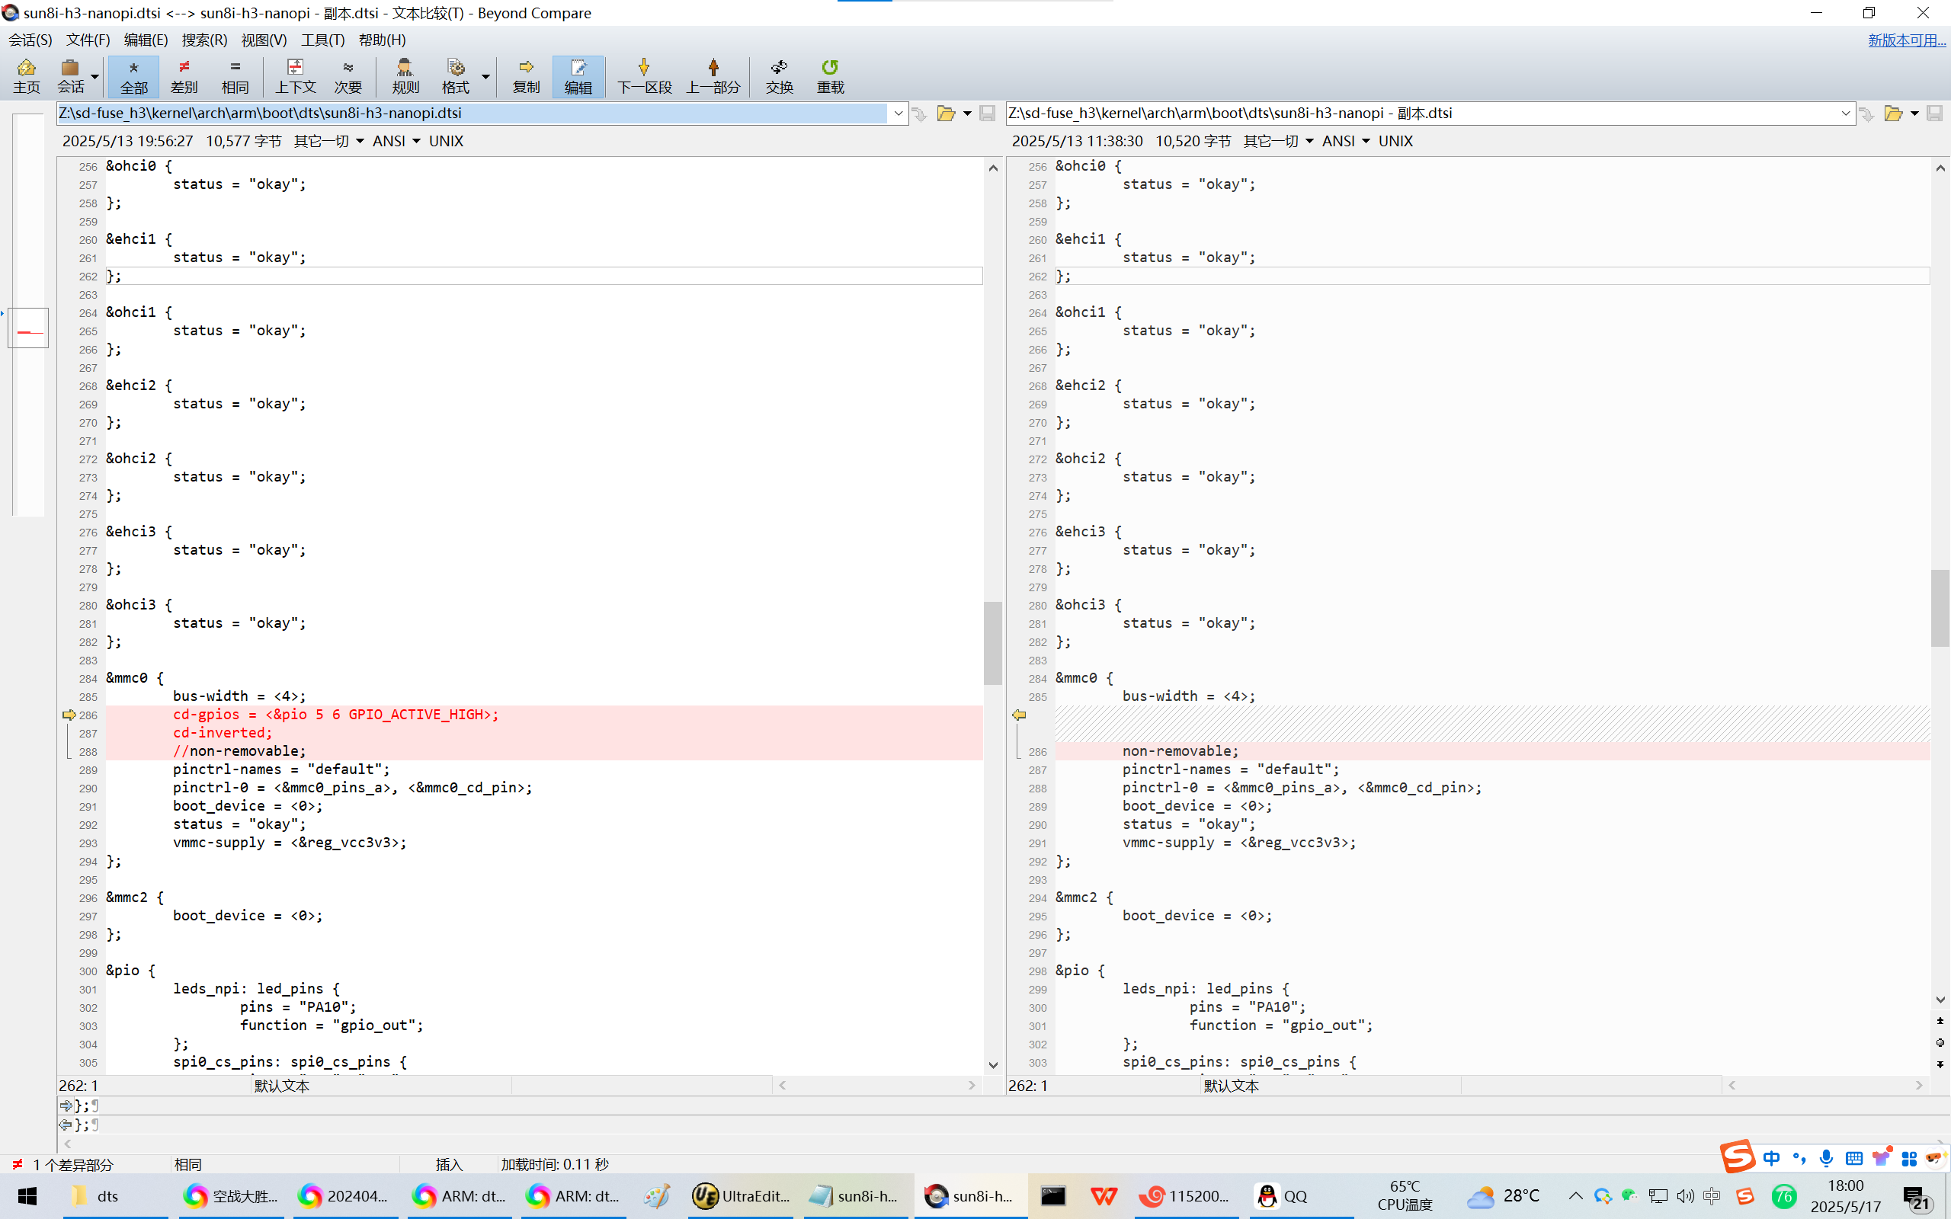This screenshot has width=1951, height=1219.
Task: Toggle Show Same (相同) filter
Action: pos(235,75)
